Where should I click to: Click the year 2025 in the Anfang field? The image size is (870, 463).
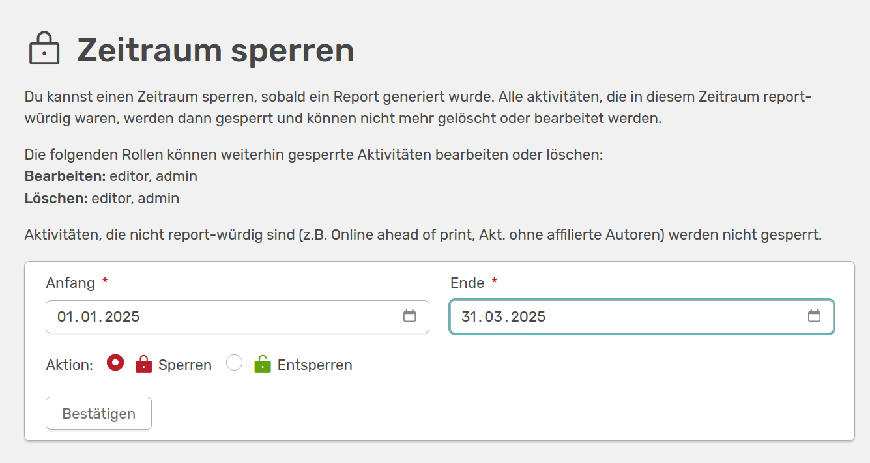(122, 317)
